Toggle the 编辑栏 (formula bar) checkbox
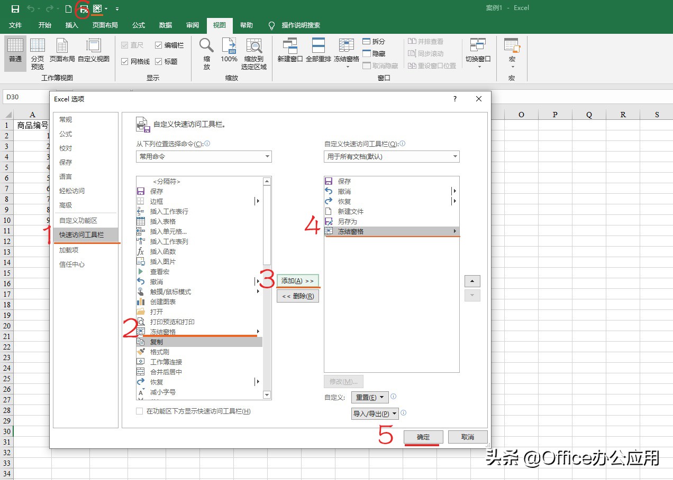 (159, 45)
